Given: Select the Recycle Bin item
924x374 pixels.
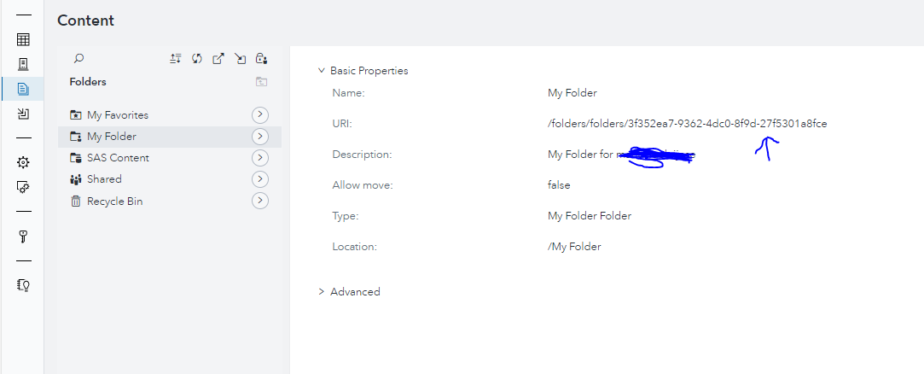Looking at the screenshot, I should pyautogui.click(x=114, y=202).
